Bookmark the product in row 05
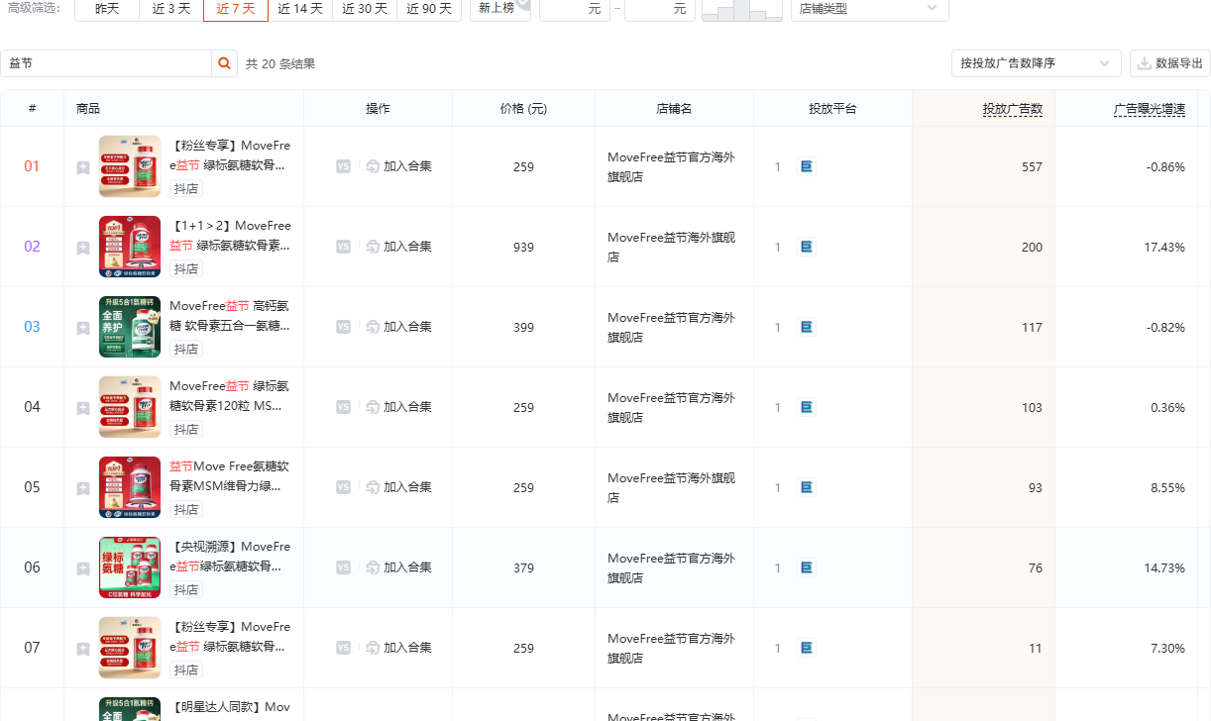This screenshot has height=721, width=1211. 83,488
